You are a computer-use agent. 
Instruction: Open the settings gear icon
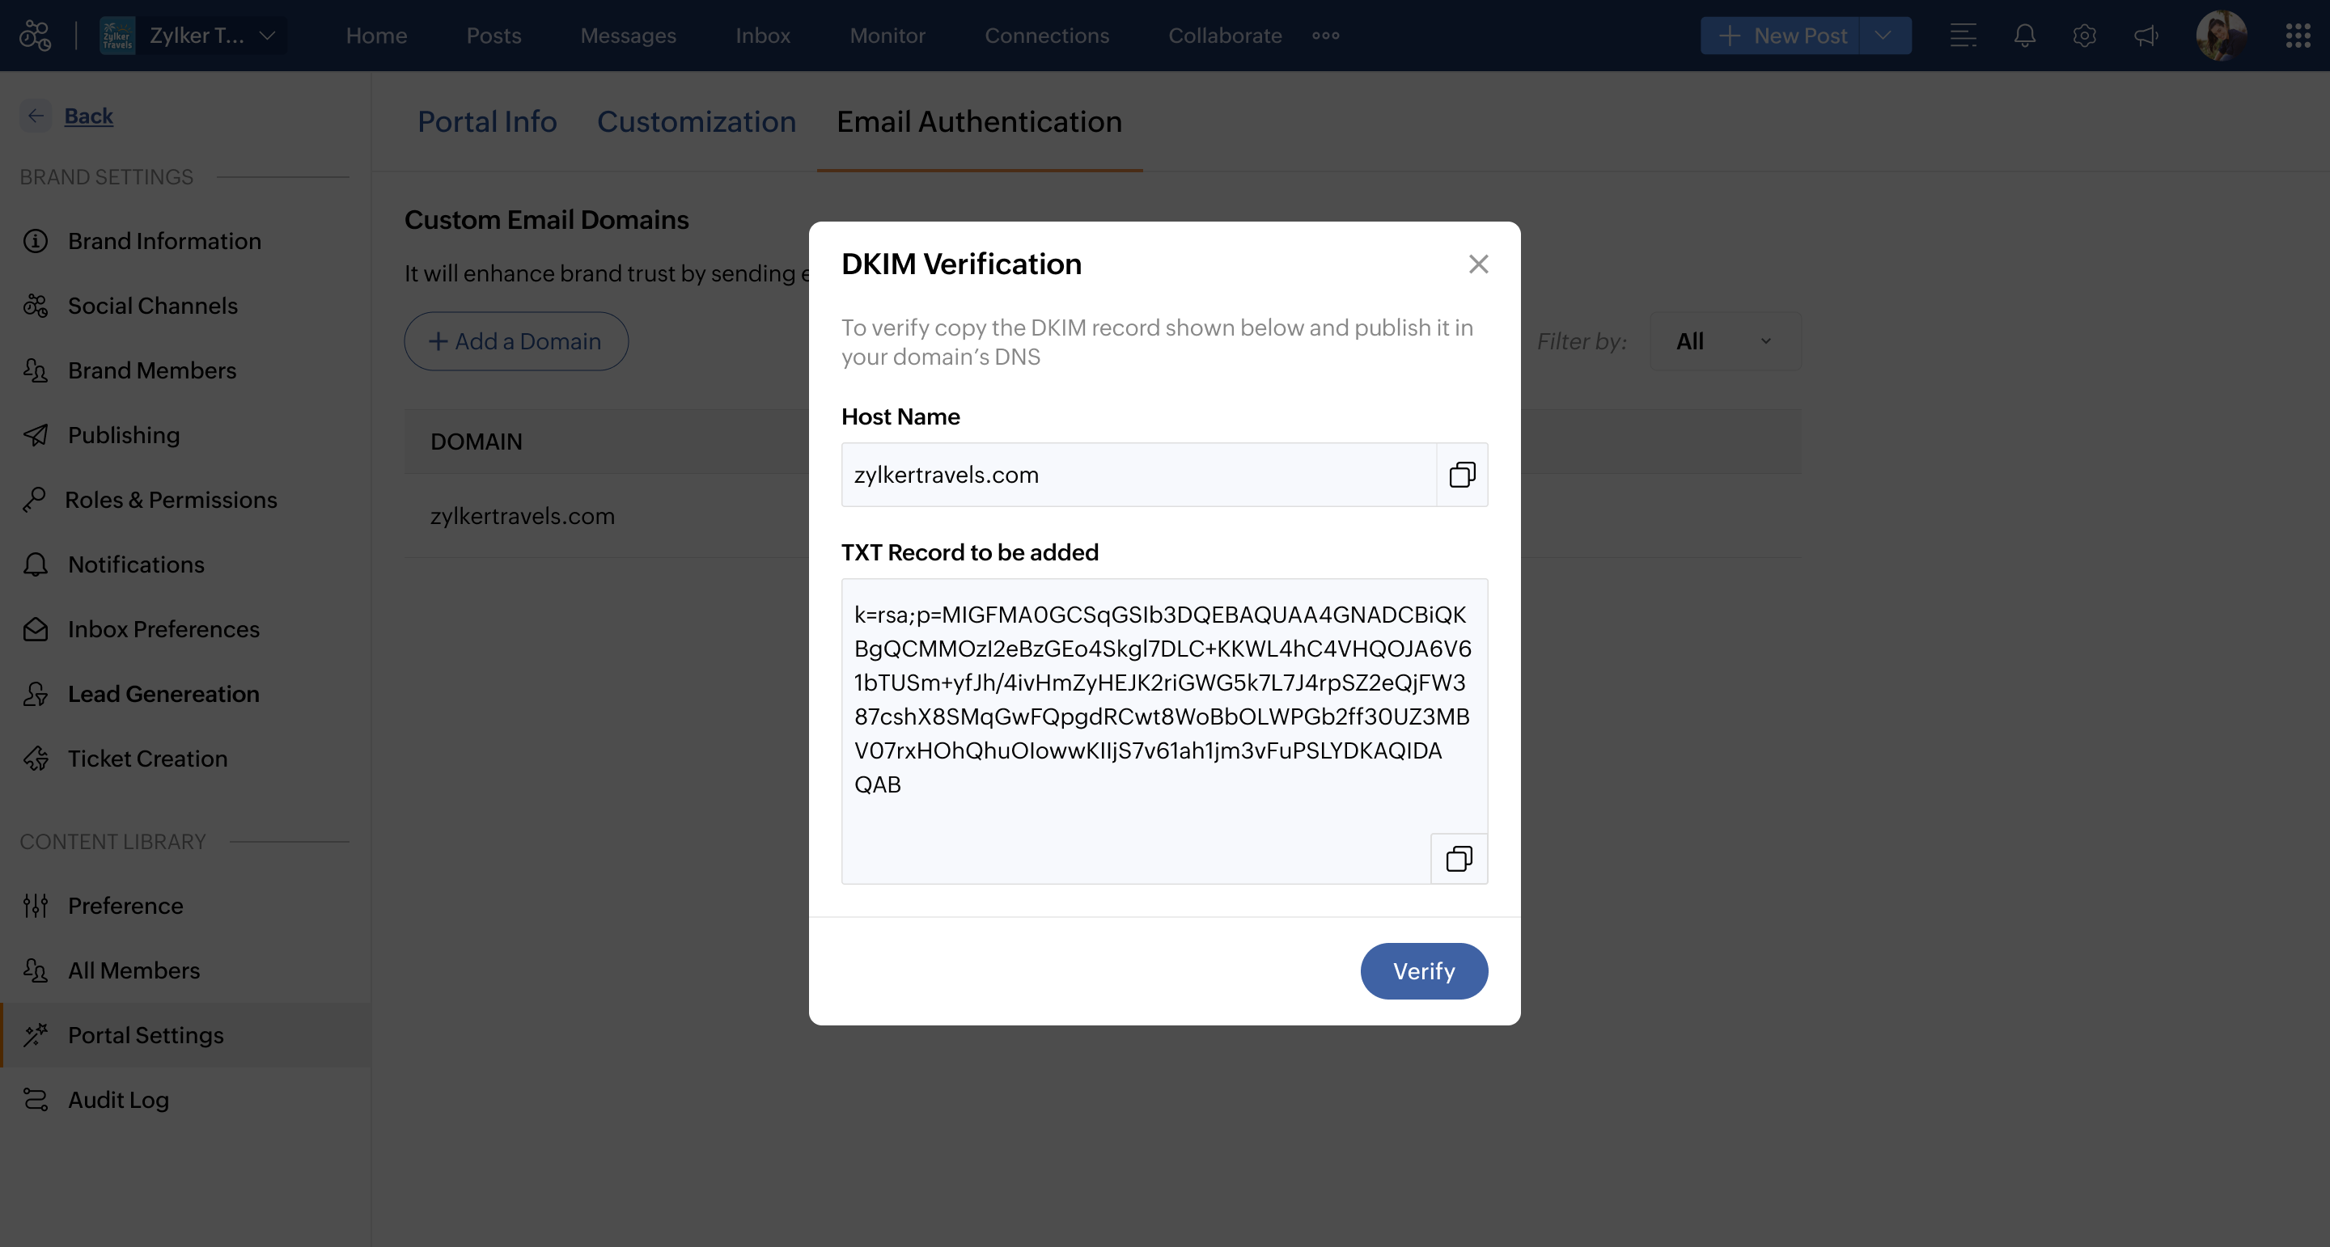2084,36
